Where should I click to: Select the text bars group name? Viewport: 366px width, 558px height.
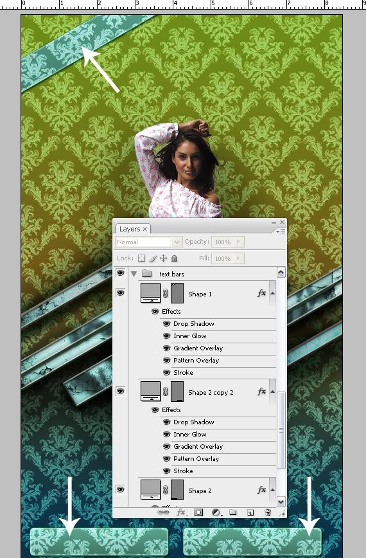[x=171, y=274]
